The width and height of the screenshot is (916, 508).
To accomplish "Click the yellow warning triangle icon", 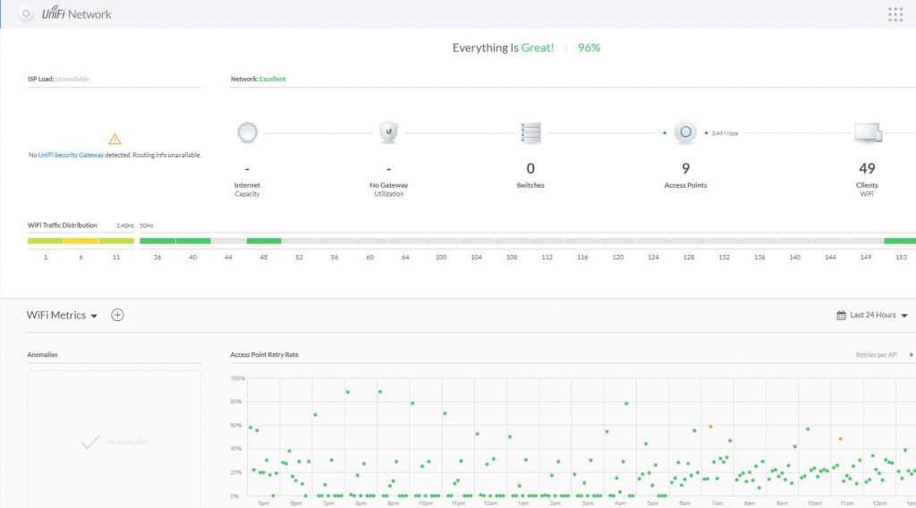I will tap(114, 139).
